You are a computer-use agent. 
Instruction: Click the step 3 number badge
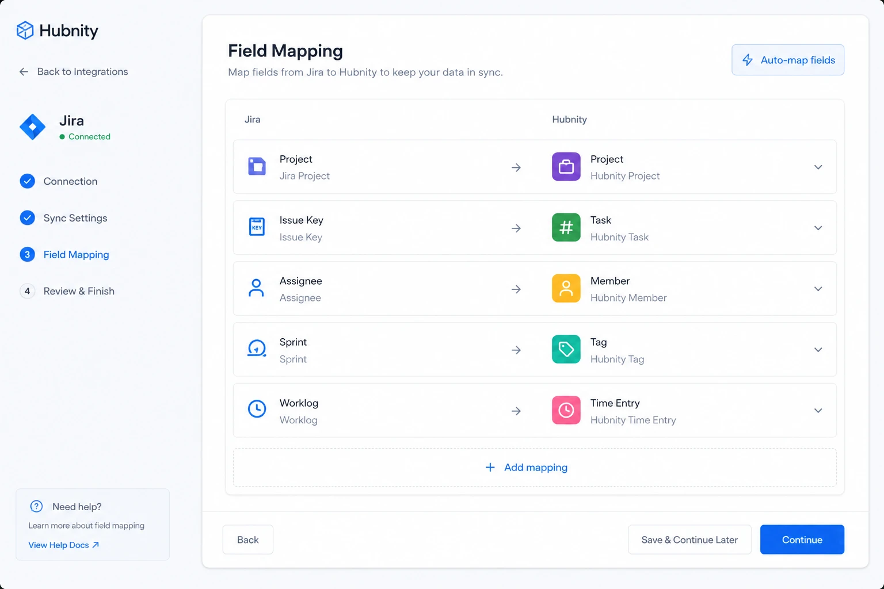pyautogui.click(x=28, y=255)
